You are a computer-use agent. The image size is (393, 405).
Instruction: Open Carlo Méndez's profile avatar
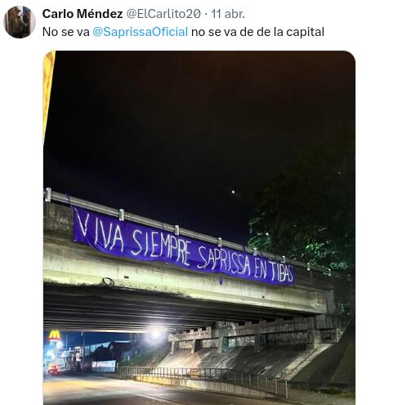tap(20, 22)
